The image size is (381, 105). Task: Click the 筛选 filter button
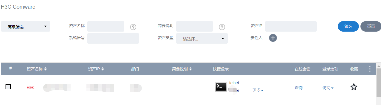[348, 26]
